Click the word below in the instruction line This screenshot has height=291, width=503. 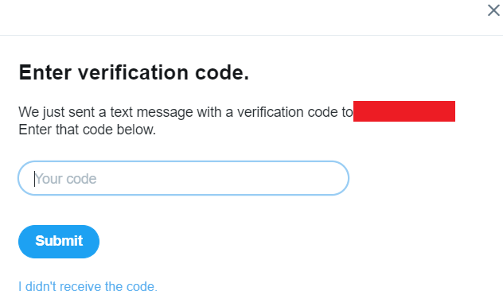pyautogui.click(x=136, y=130)
